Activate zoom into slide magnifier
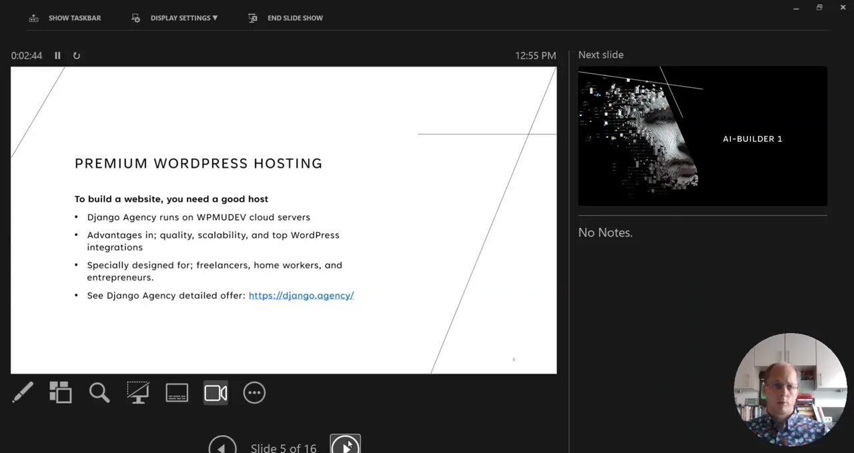854x453 pixels. coord(99,392)
